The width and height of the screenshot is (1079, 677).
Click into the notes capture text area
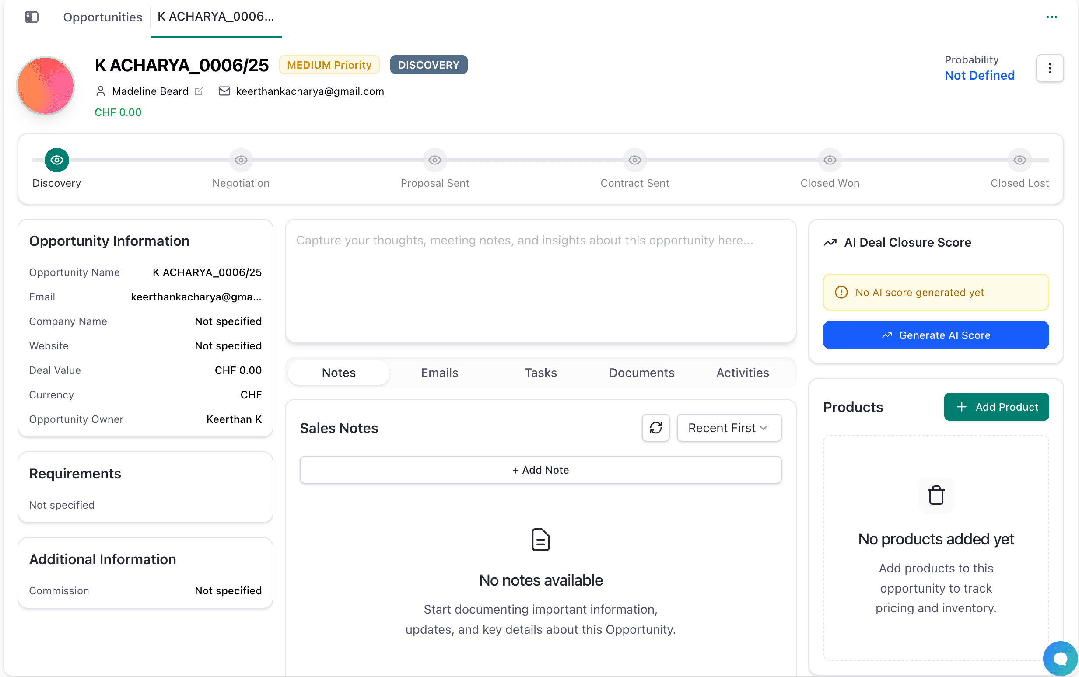tap(540, 281)
